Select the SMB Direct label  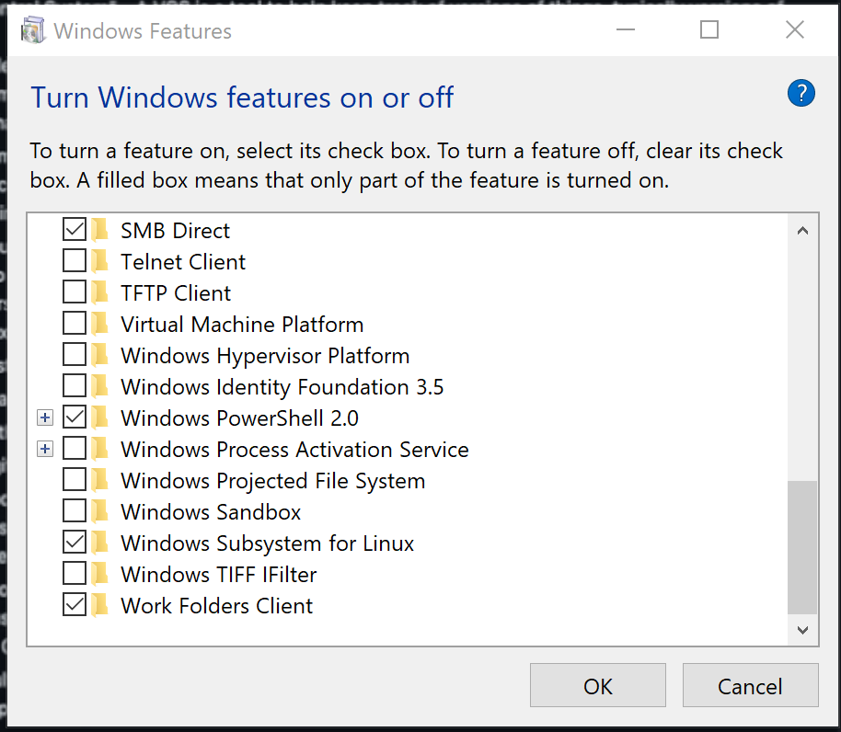tap(175, 231)
